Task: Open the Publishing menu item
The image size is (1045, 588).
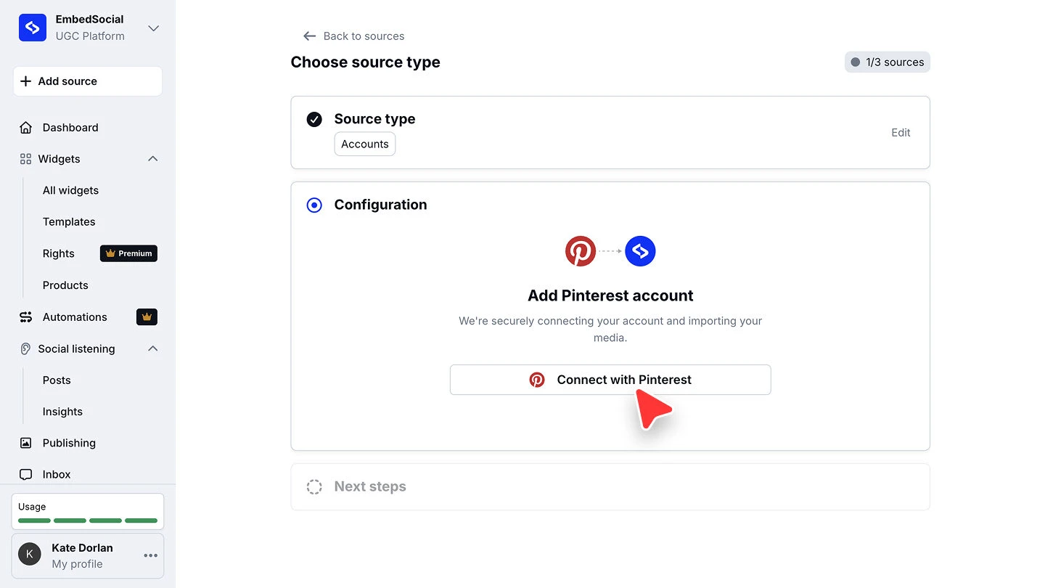Action: click(69, 443)
